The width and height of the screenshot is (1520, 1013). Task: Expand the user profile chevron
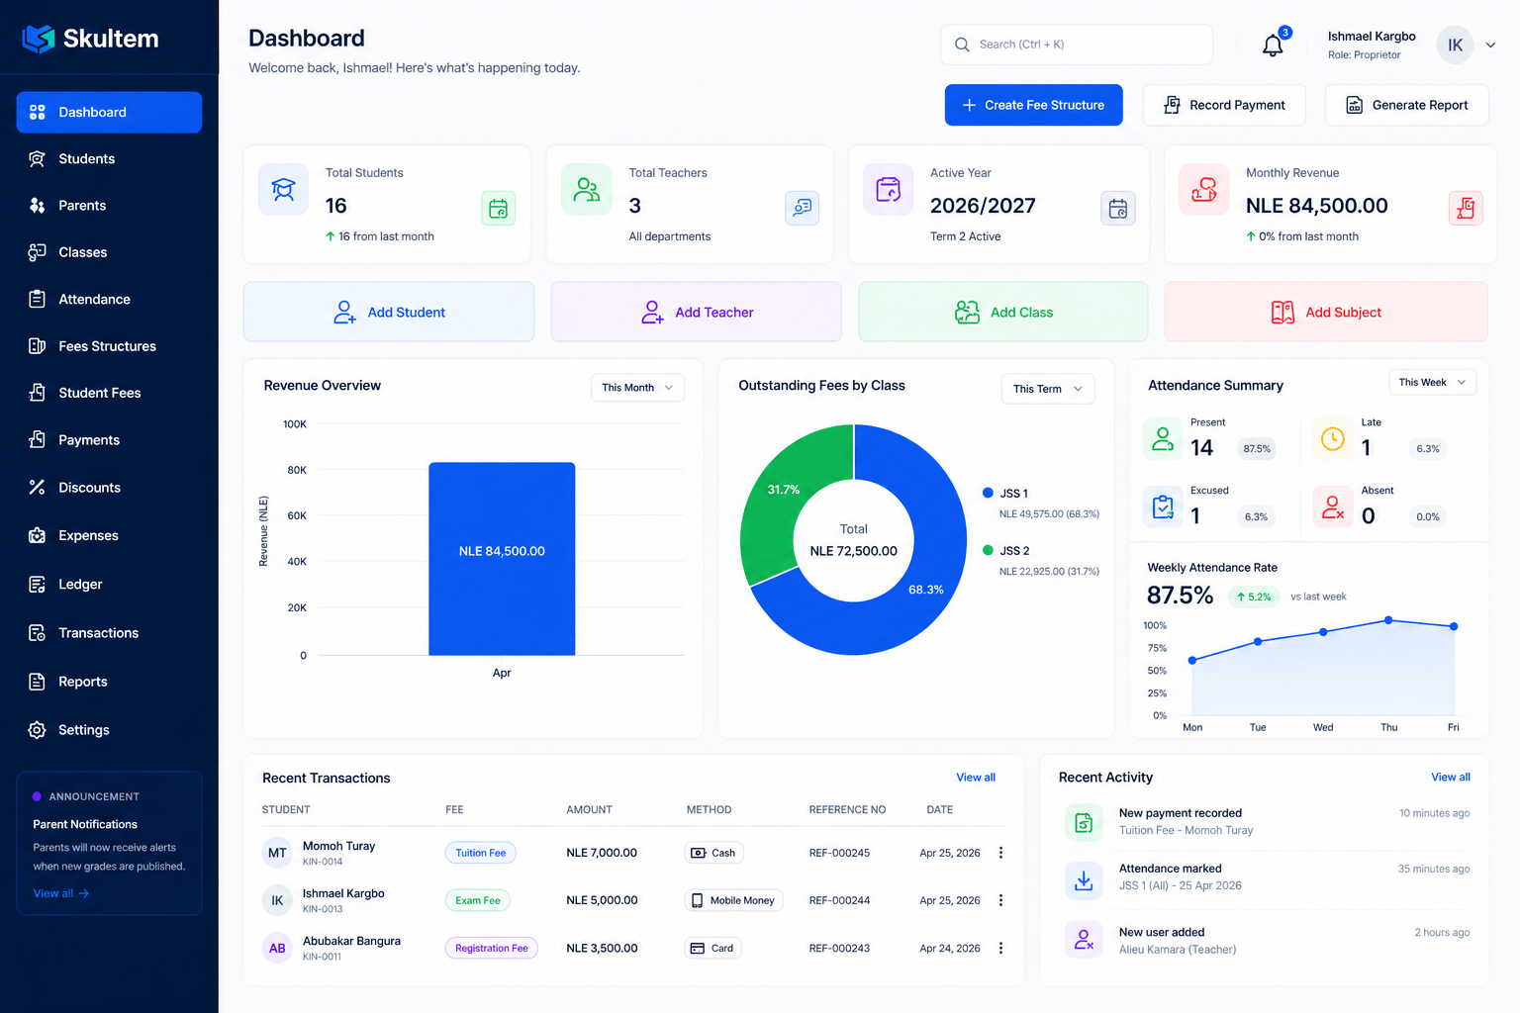[x=1490, y=46]
